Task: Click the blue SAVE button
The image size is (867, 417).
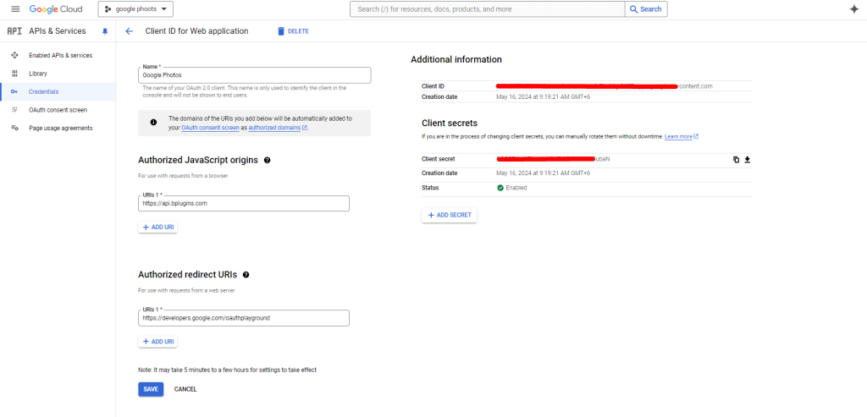Action: [x=151, y=389]
